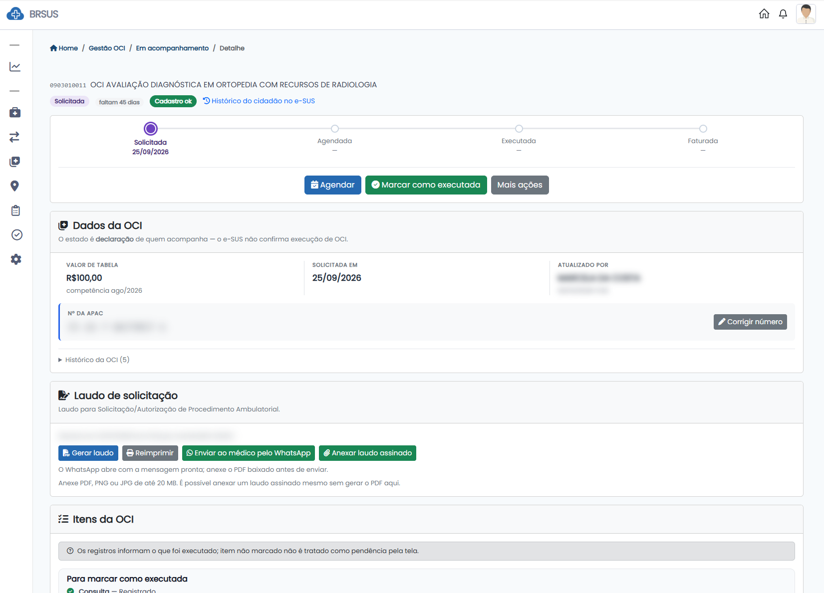824x593 pixels.
Task: Click the Laudo de solicitação heading icon
Action: point(64,395)
